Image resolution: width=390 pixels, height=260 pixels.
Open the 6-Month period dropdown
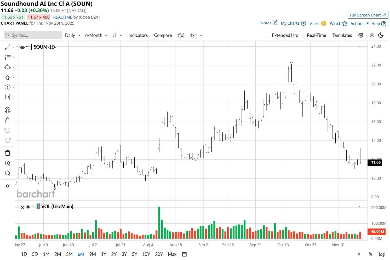[x=96, y=35]
